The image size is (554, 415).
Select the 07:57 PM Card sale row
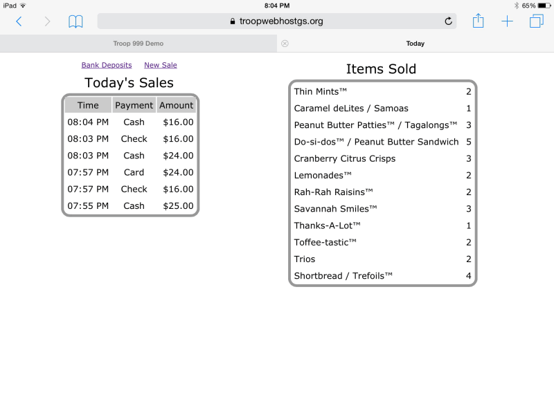130,172
